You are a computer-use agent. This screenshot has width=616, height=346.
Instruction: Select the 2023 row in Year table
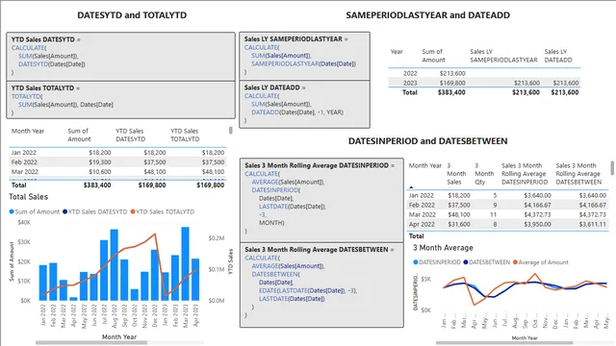click(x=484, y=83)
